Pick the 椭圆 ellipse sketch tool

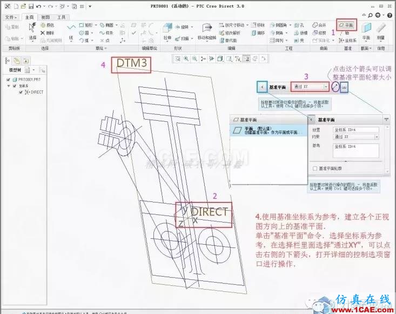107,25
